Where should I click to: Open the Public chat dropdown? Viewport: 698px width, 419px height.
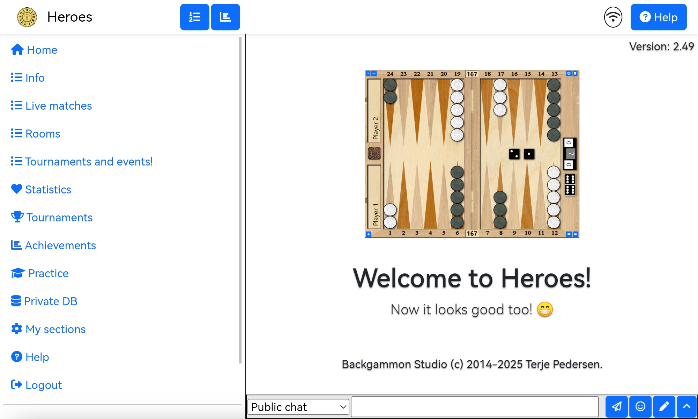[x=298, y=407]
